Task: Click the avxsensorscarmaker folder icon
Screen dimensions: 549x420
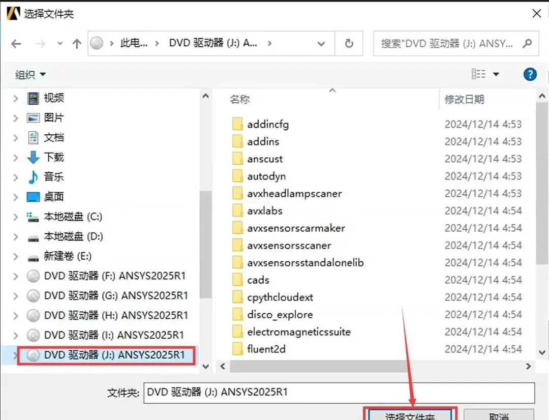Action: click(x=237, y=228)
